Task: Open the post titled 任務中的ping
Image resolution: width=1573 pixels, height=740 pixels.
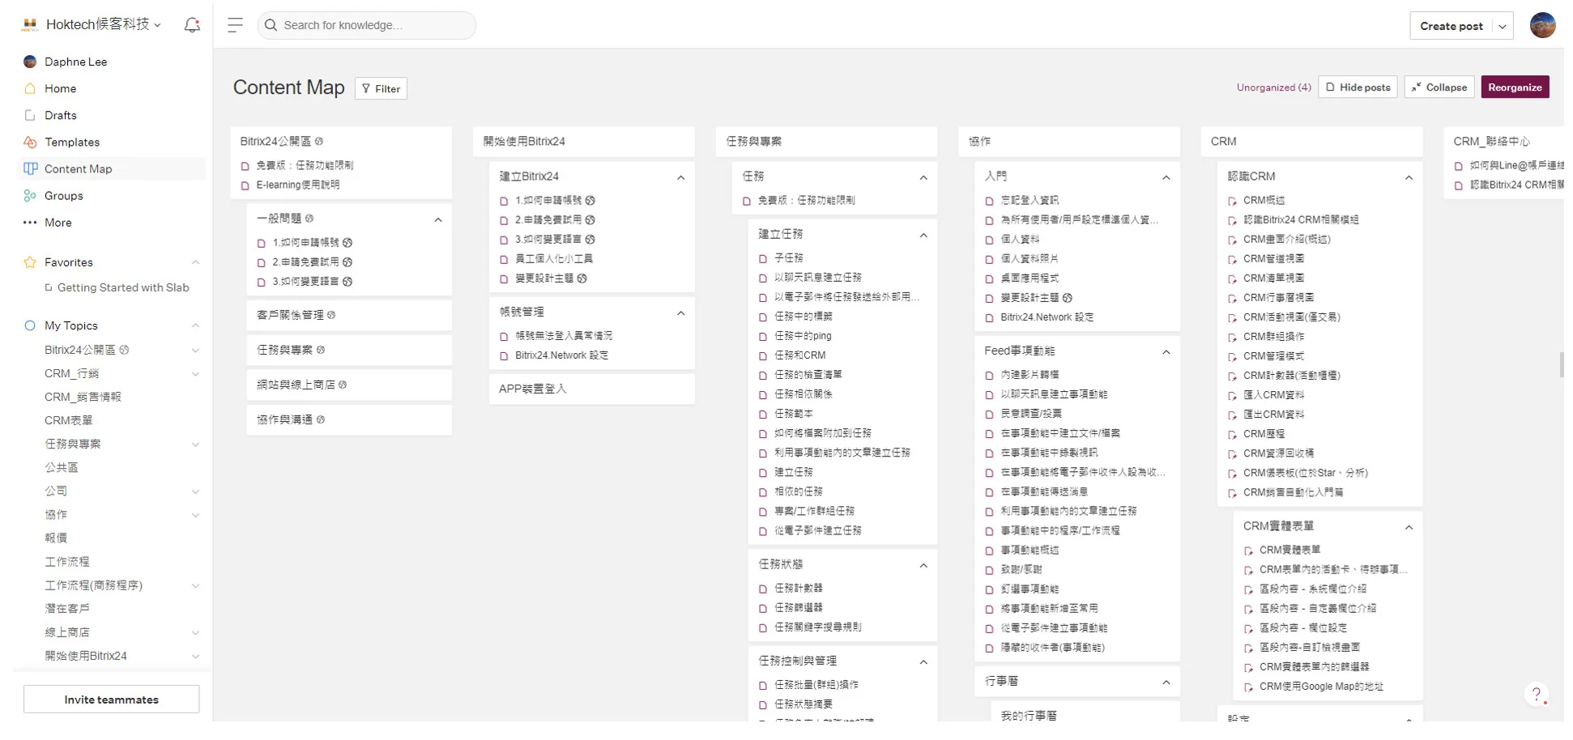Action: (803, 336)
